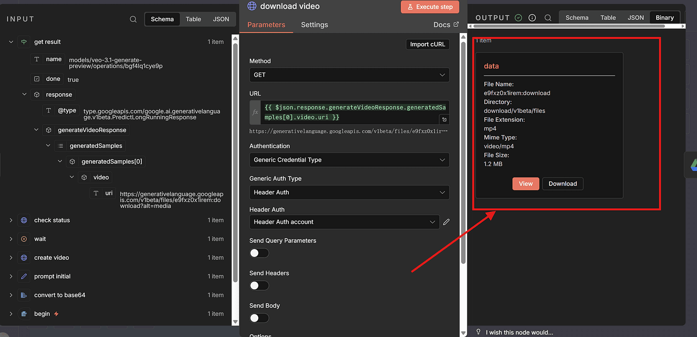Viewport: 697px width, 337px height.
Task: Click the check status globe icon
Action: click(x=24, y=220)
